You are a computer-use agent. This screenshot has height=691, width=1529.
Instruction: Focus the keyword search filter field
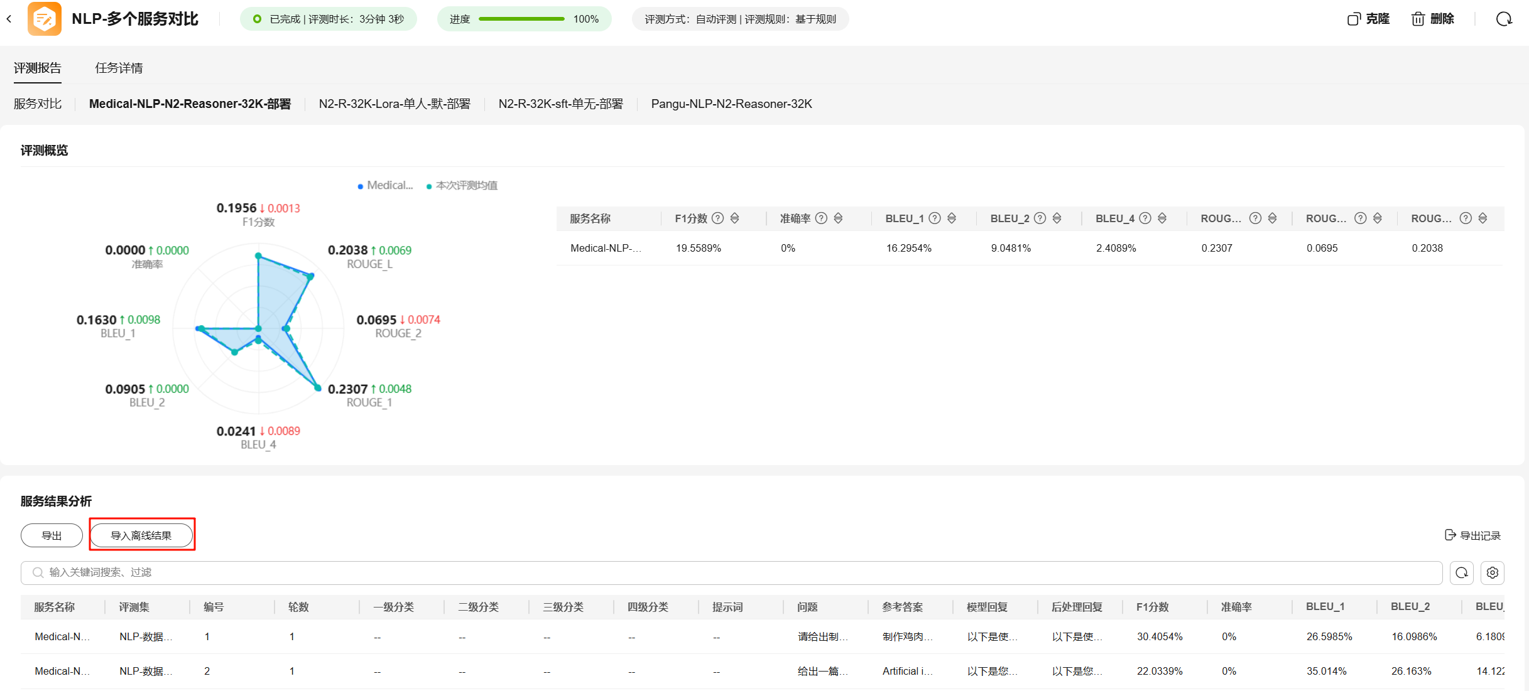click(x=729, y=572)
